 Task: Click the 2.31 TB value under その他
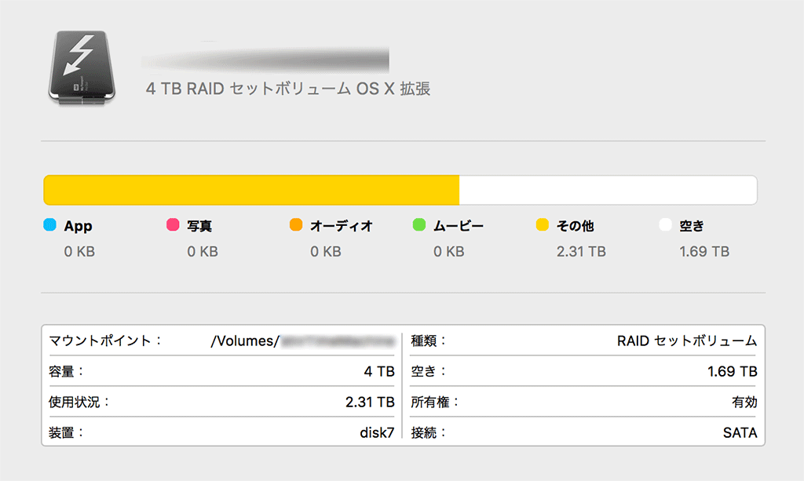tap(580, 252)
